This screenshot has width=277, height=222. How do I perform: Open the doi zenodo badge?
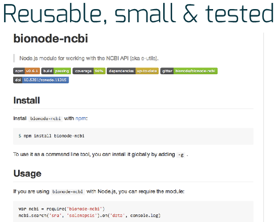point(41,80)
